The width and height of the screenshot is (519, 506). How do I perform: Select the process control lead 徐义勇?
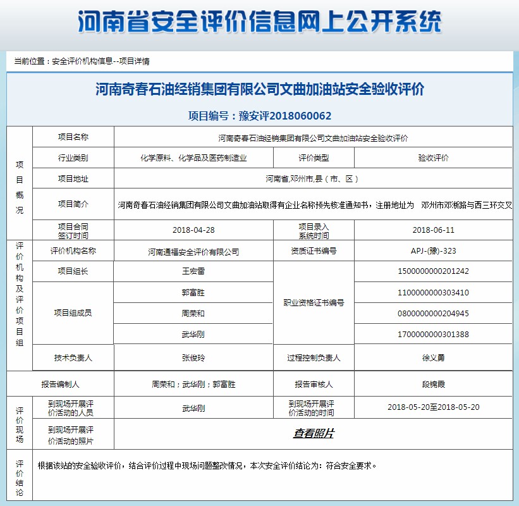[x=433, y=357]
